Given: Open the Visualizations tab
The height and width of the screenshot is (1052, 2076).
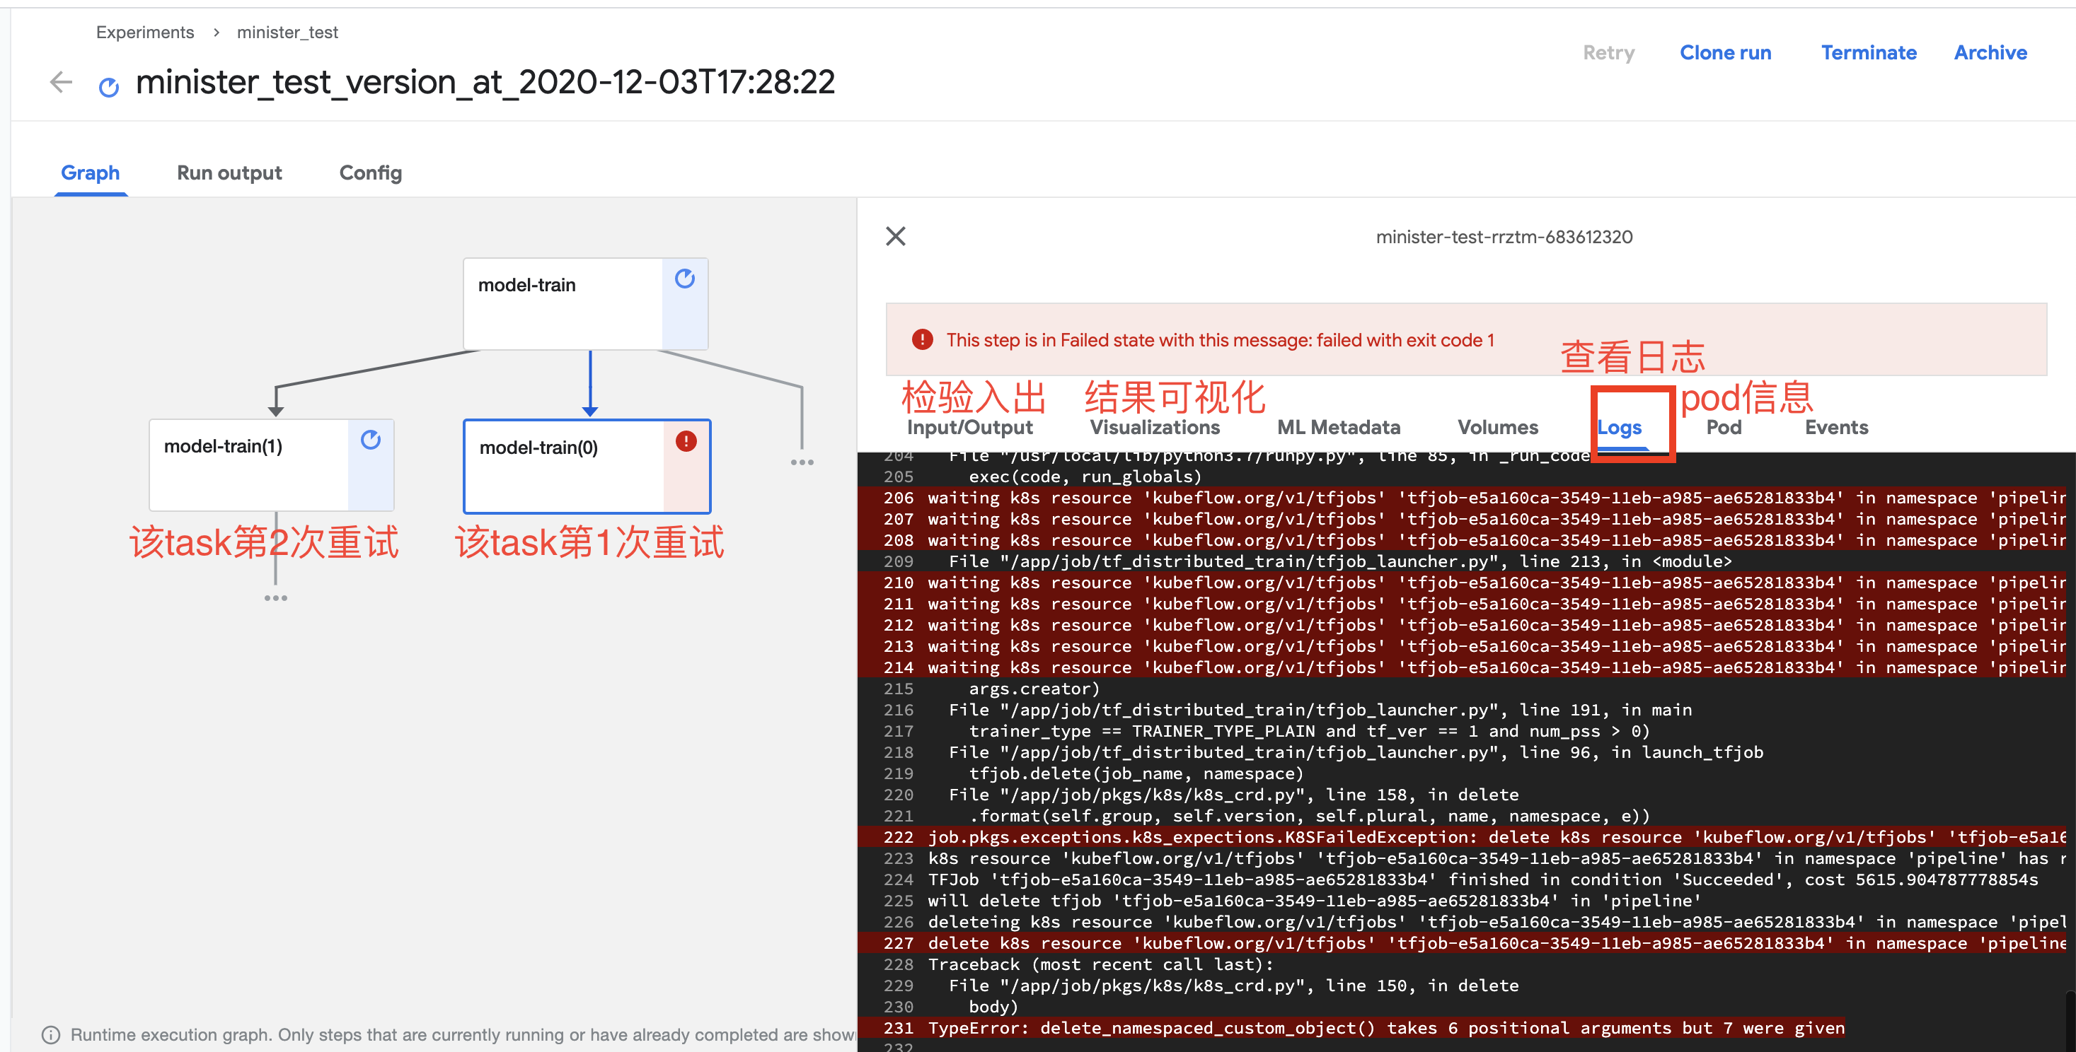Looking at the screenshot, I should (x=1154, y=427).
